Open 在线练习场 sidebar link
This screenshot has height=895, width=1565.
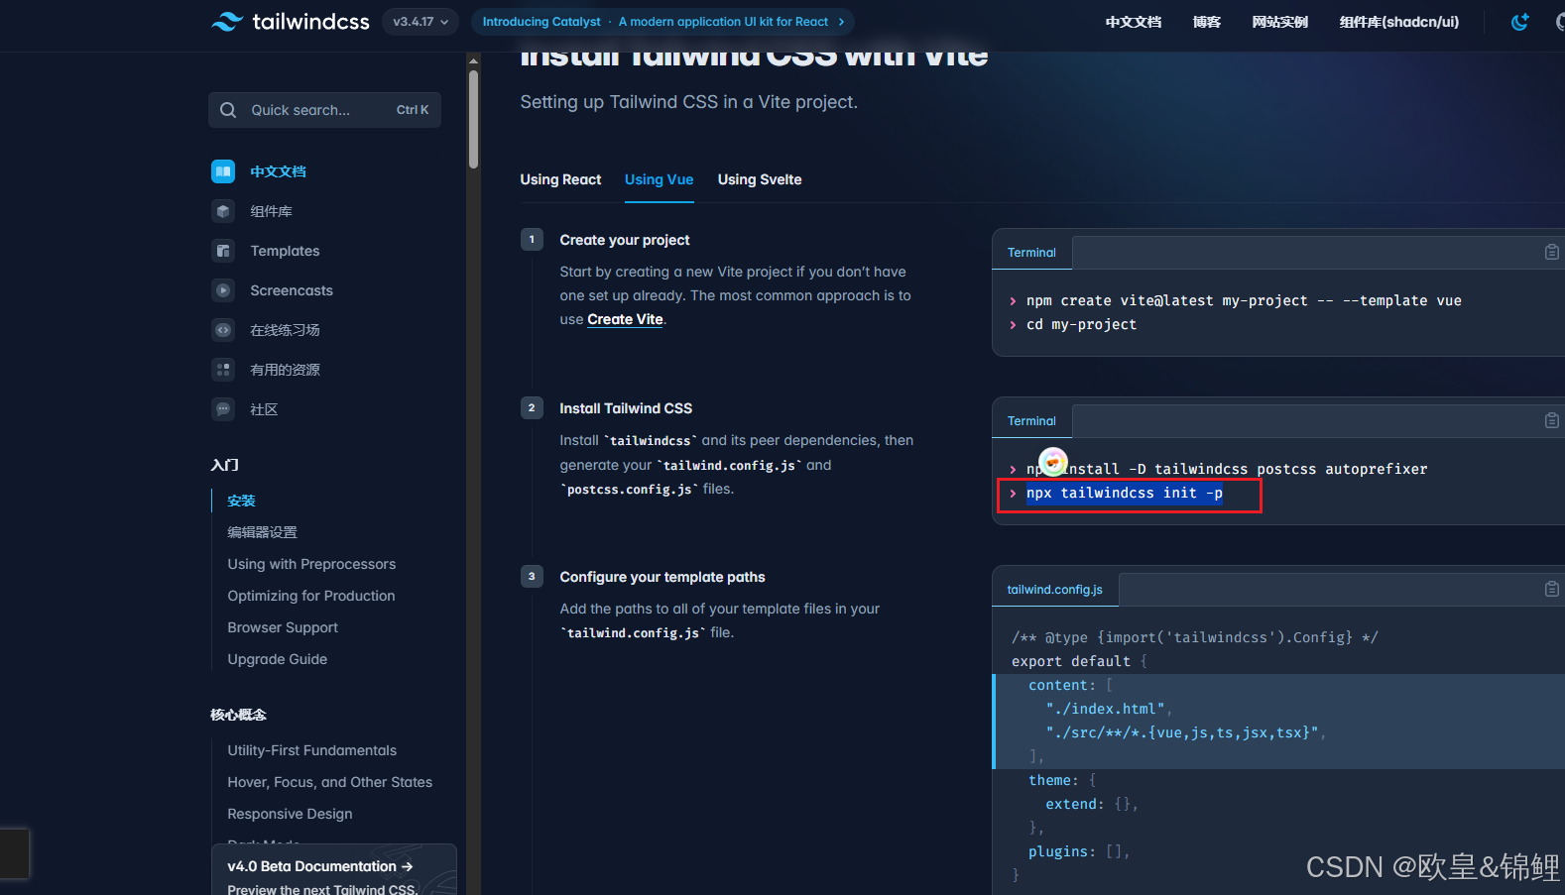285,330
